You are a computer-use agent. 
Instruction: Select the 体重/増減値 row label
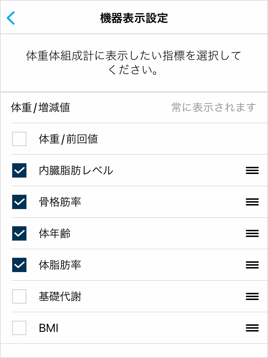tap(40, 107)
